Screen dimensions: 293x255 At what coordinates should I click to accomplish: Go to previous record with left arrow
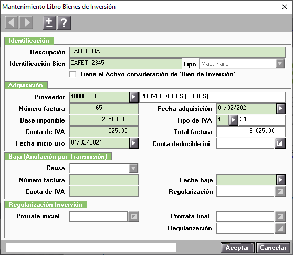(x=12, y=23)
